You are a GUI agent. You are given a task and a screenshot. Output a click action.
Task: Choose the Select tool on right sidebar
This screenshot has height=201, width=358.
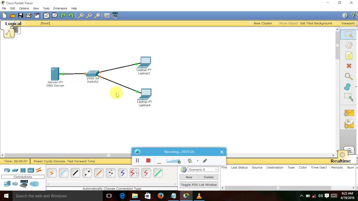[x=349, y=34]
